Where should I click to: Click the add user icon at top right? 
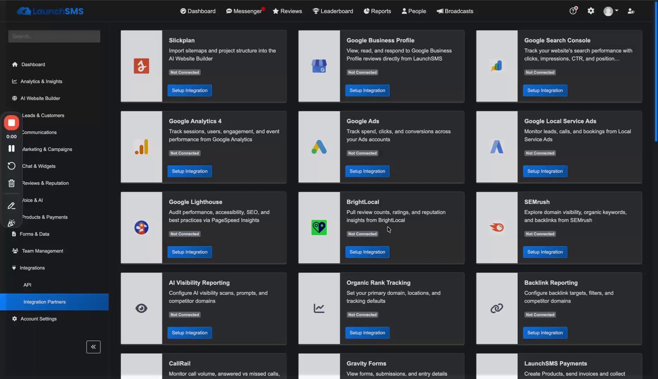click(x=631, y=11)
